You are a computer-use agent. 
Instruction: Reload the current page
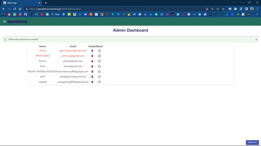tap(15, 9)
